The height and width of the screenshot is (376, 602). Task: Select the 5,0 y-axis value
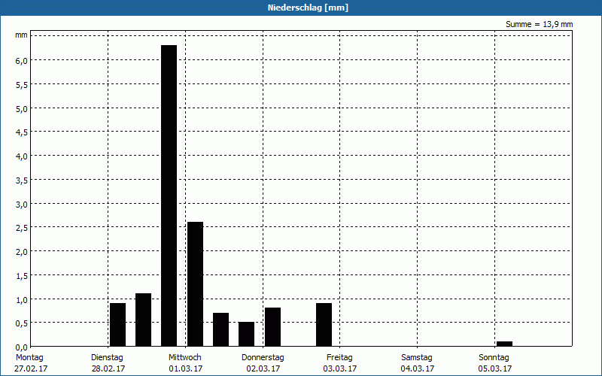click(x=22, y=108)
